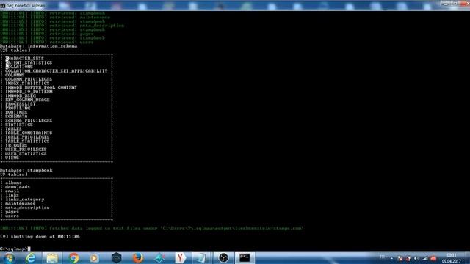Open the notepad-style app in taskbar
Image resolution: width=470 pixels, height=264 pixels.
[201, 257]
